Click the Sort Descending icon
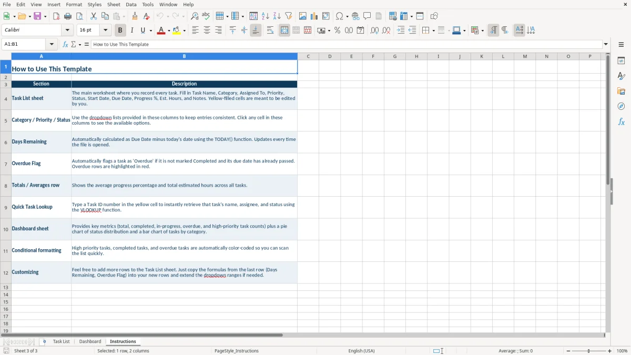The height and width of the screenshot is (355, 631). 277,16
